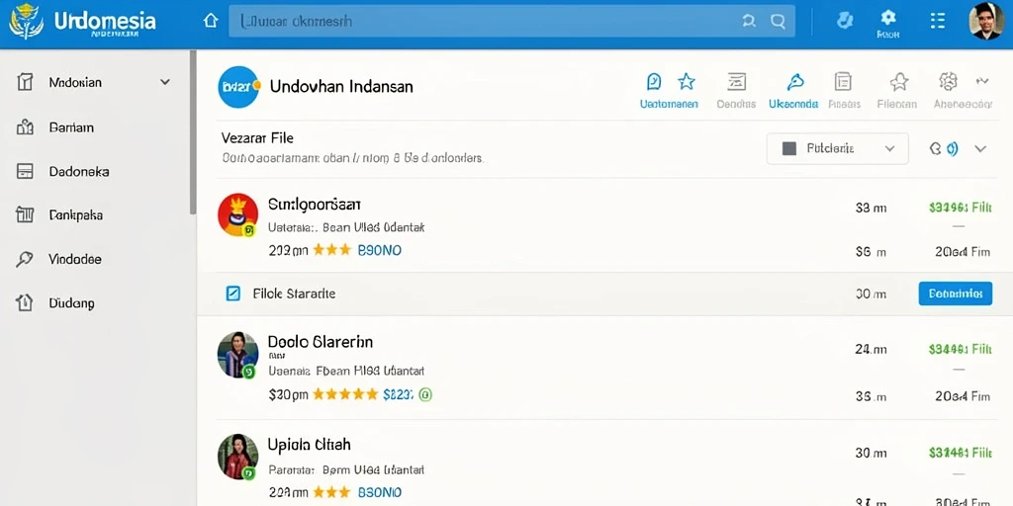Open the Vindodee key icon in sidebar
This screenshot has height=506, width=1013.
click(x=25, y=259)
